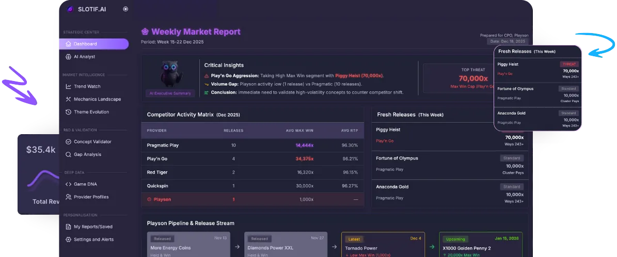Screen dimensions: 617x257
Task: Click the Game DNA code icon
Action: pos(69,184)
